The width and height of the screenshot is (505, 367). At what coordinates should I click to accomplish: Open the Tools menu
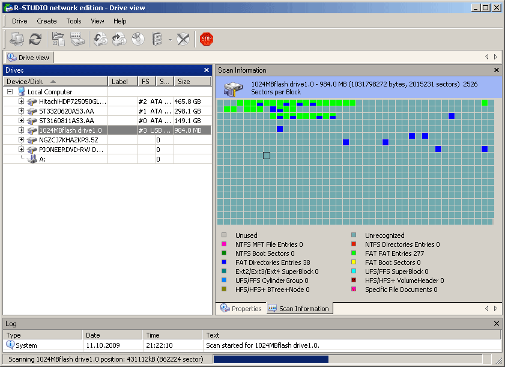tap(74, 21)
